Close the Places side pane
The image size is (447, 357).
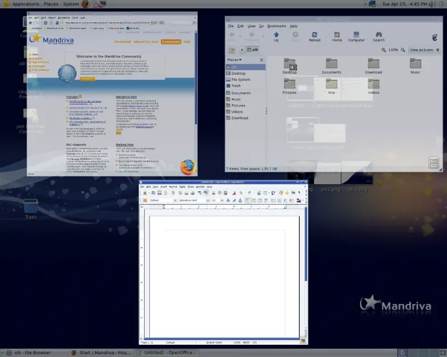261,60
